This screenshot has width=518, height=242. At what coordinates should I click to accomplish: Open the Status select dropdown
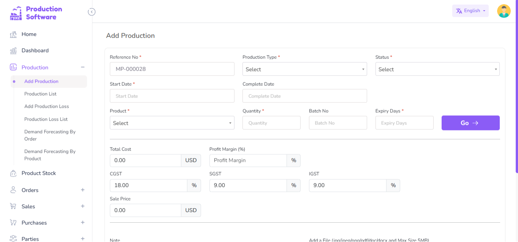pos(437,69)
